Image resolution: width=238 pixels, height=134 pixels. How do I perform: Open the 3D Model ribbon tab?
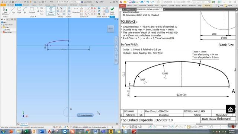tap(10, 5)
